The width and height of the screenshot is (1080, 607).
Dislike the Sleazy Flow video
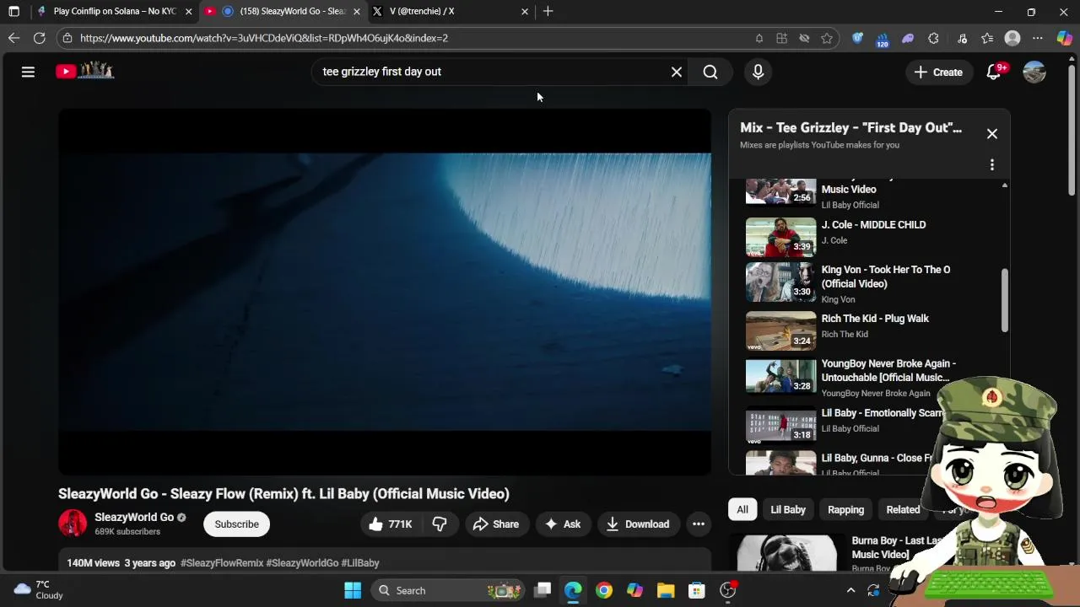click(x=440, y=524)
